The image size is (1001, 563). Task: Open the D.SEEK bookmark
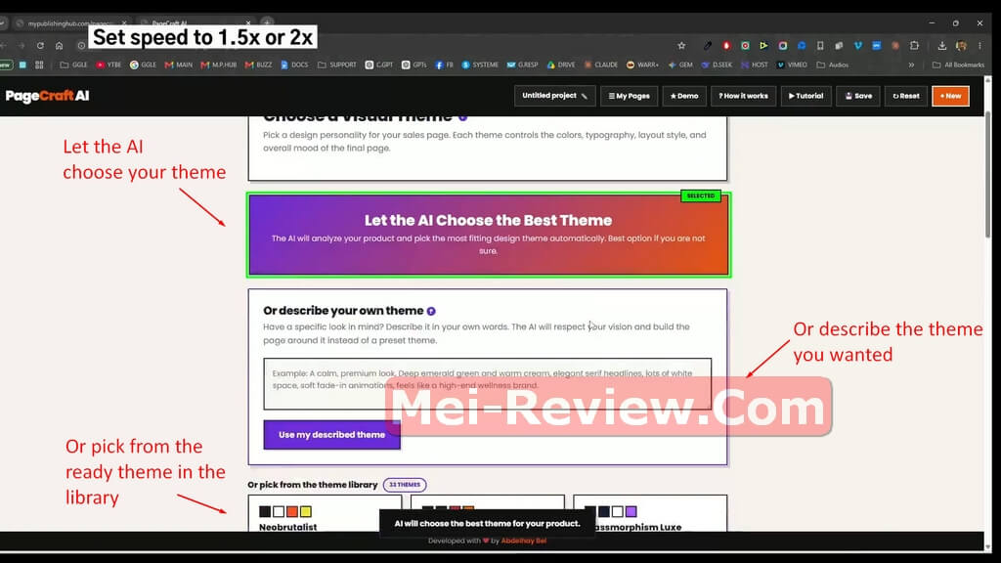[717, 65]
